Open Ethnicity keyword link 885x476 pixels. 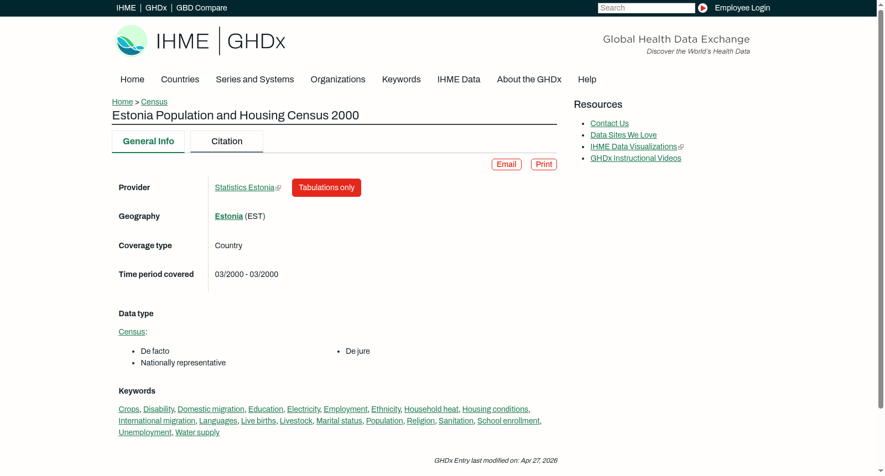pyautogui.click(x=386, y=409)
